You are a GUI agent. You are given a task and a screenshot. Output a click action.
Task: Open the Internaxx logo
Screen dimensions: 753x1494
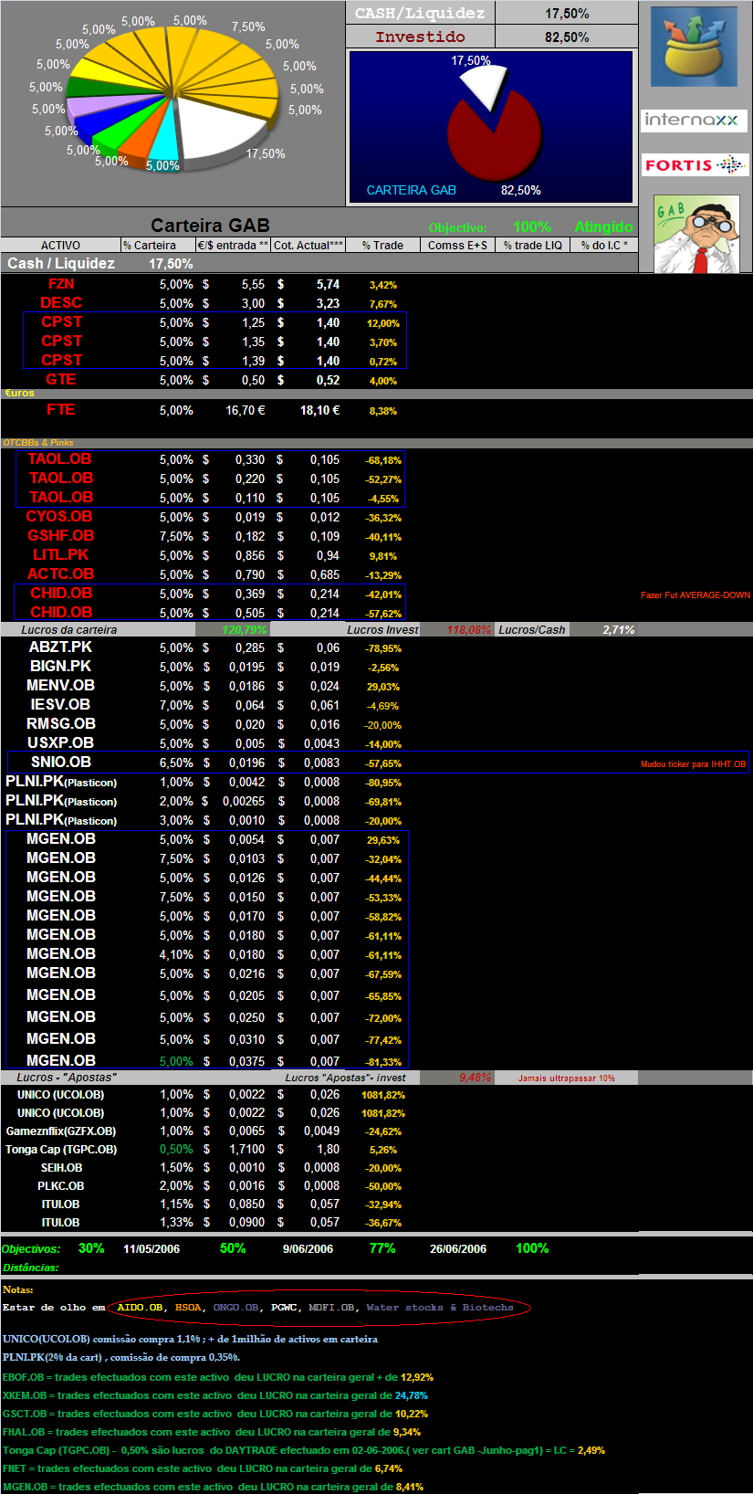694,120
